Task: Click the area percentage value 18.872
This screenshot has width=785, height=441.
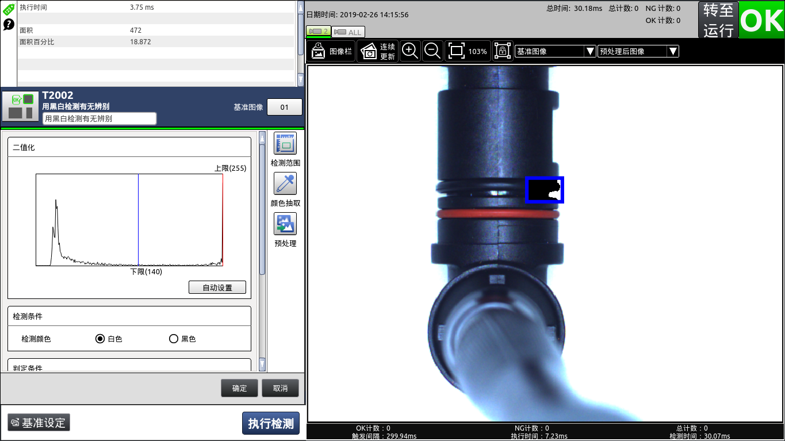Action: pyautogui.click(x=140, y=41)
